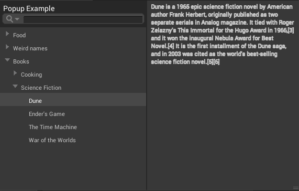Select the Weird names category label
Viewport: 299px width, 191px height.
(30, 48)
